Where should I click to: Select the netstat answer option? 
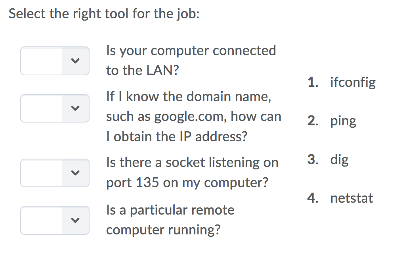click(351, 198)
